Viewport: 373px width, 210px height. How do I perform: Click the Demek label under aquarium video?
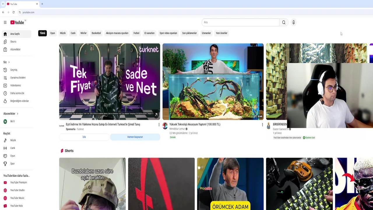(173, 137)
